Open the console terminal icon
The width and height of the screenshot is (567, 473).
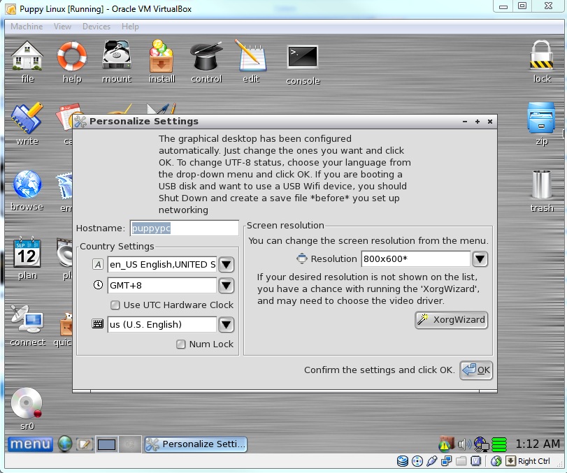coord(303,57)
